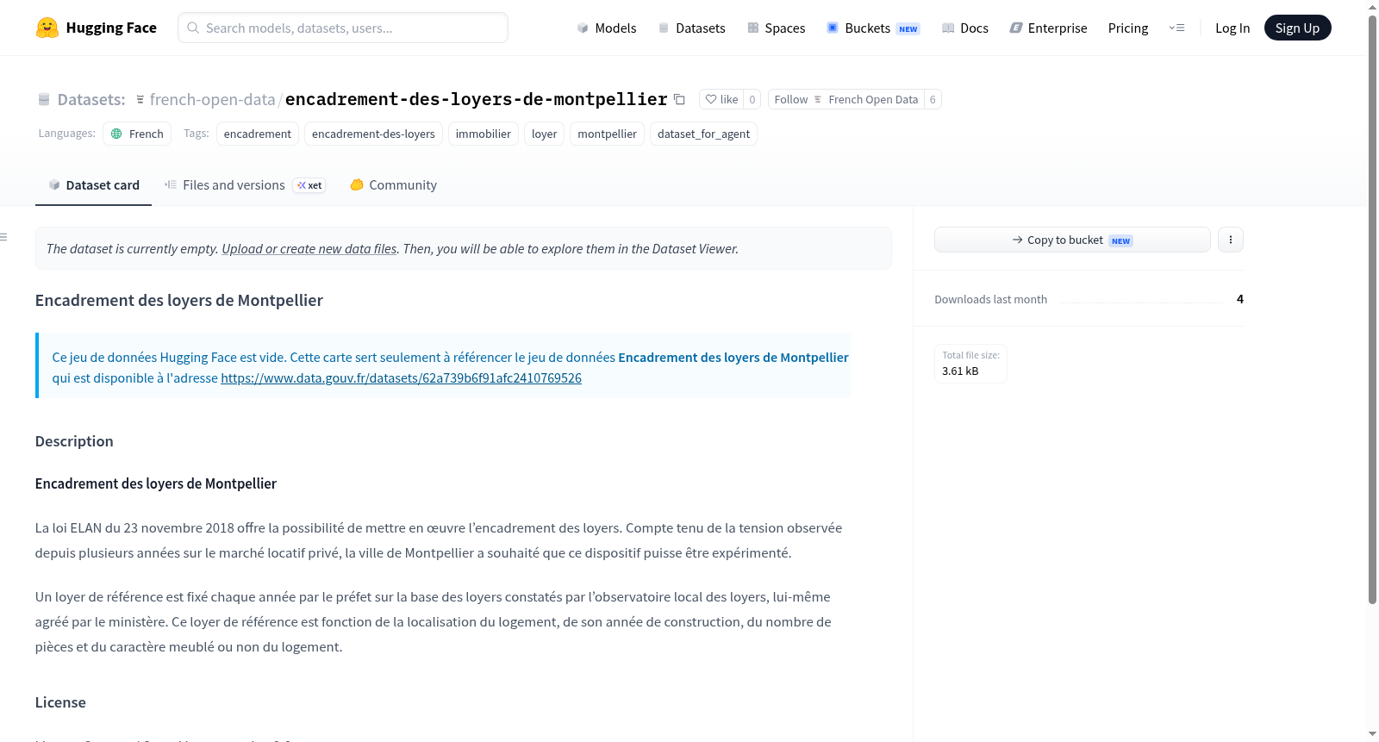Open Buckets from the navigation bar

pyautogui.click(x=873, y=28)
